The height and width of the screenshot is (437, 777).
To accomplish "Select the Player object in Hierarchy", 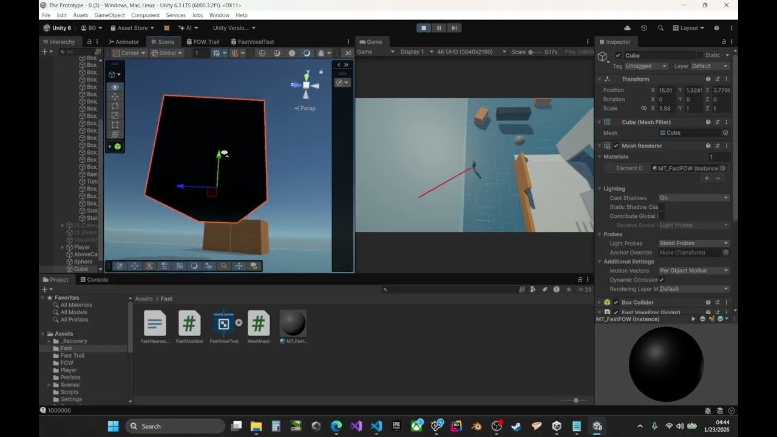I will tap(82, 247).
